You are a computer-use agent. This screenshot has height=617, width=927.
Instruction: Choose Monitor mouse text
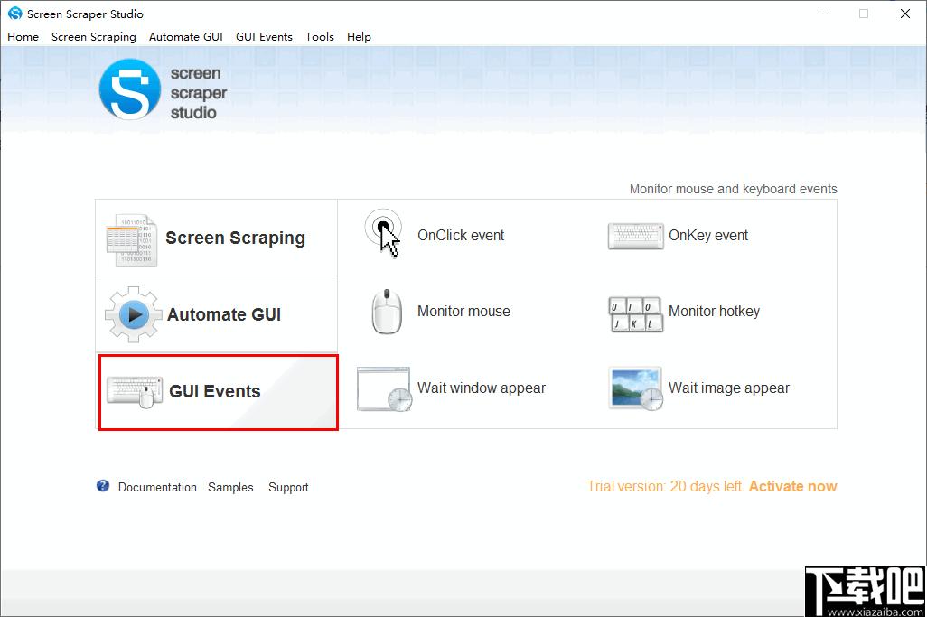click(x=463, y=312)
